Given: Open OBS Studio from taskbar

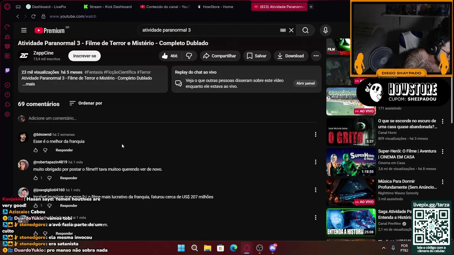Looking at the screenshot, I should 260,248.
